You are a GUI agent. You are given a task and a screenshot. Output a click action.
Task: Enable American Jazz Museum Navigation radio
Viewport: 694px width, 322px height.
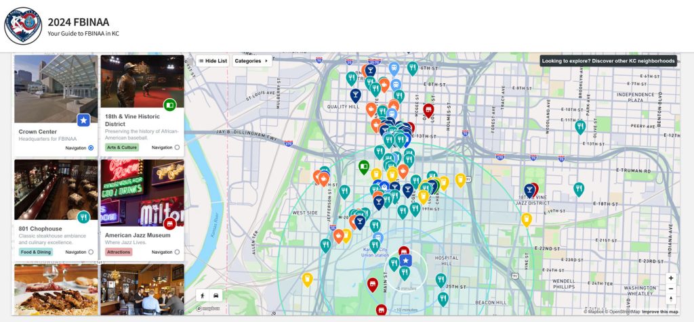coord(177,252)
